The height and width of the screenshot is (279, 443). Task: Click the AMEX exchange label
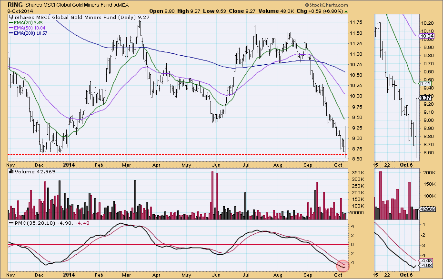tap(121, 5)
